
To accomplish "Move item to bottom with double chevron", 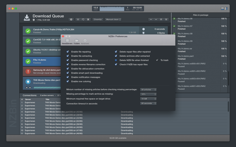I will (166, 19).
